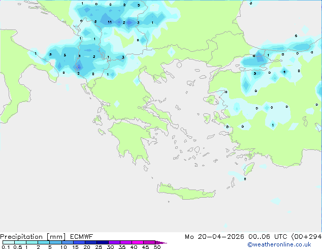Click the '50' legend scale label
Screen dimensions: 322x249
pos(157,247)
